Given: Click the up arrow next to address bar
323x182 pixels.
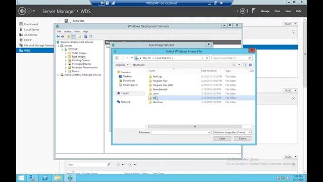Looking at the screenshot, I should coord(132,58).
